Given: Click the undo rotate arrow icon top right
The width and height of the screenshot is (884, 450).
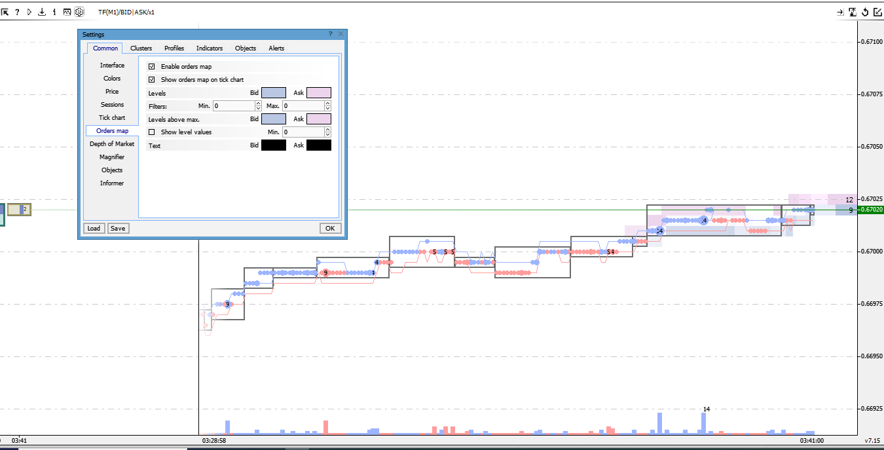Looking at the screenshot, I should click(x=865, y=12).
